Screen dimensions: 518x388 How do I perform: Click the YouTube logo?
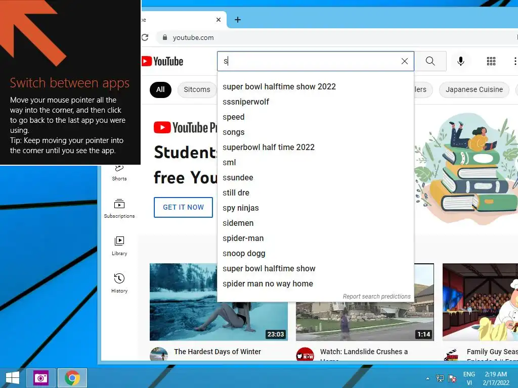[162, 61]
